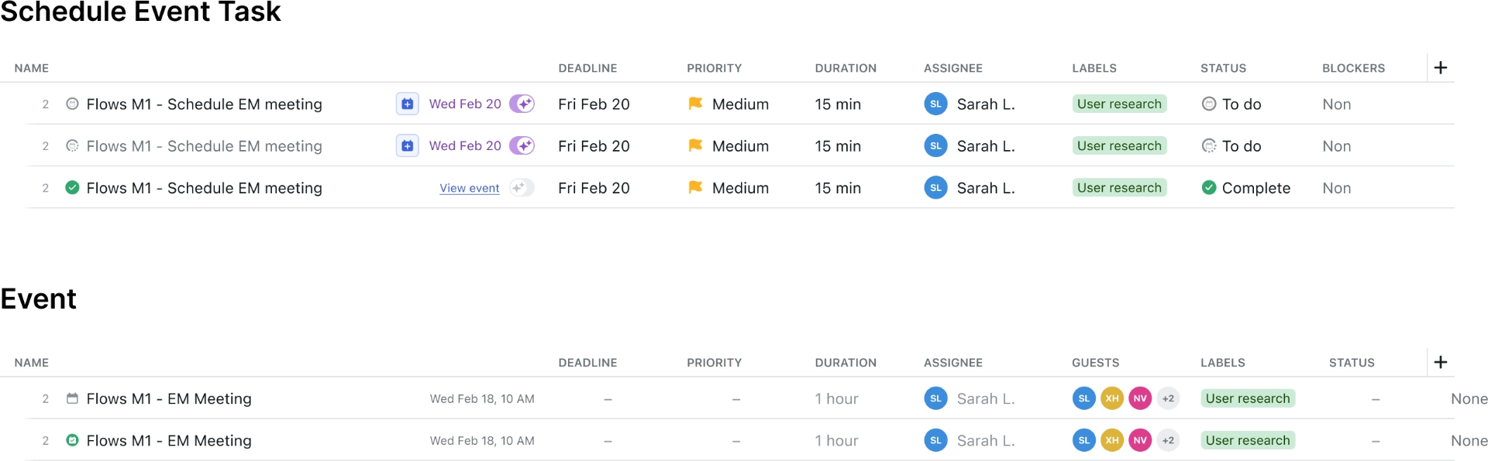The height and width of the screenshot is (461, 1488).
Task: Click the green completed checkmark on third task
Action: pos(72,187)
